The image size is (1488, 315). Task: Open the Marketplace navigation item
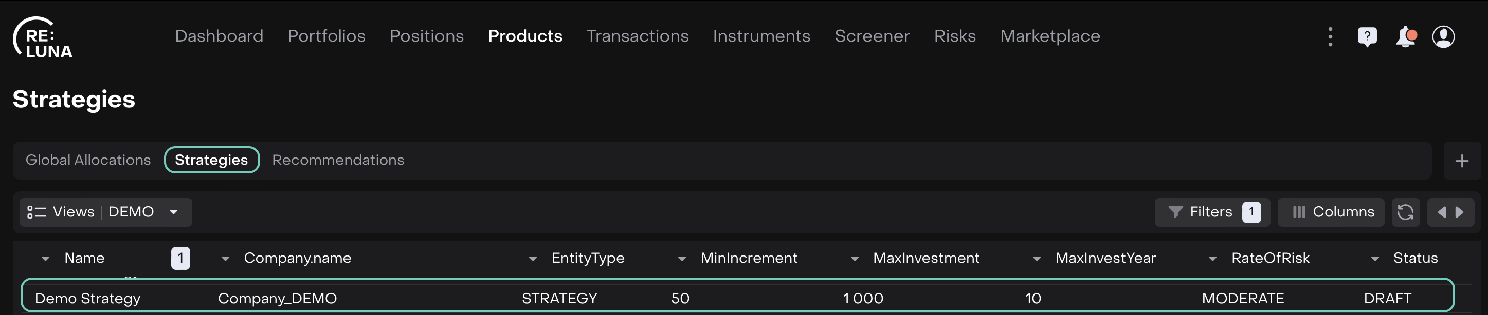point(1049,36)
